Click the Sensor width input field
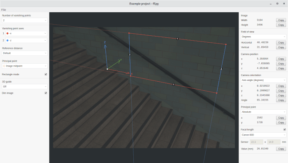This screenshot has height=163, width=288. click(256, 142)
